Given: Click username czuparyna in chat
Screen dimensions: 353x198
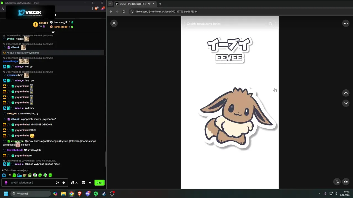Looking at the screenshot, I should pyautogui.click(x=17, y=141).
